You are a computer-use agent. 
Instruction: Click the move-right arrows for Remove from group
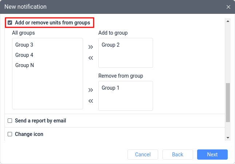91,90
